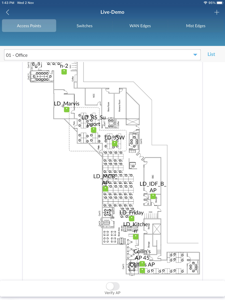Switch to the Access Points tab

[29, 26]
